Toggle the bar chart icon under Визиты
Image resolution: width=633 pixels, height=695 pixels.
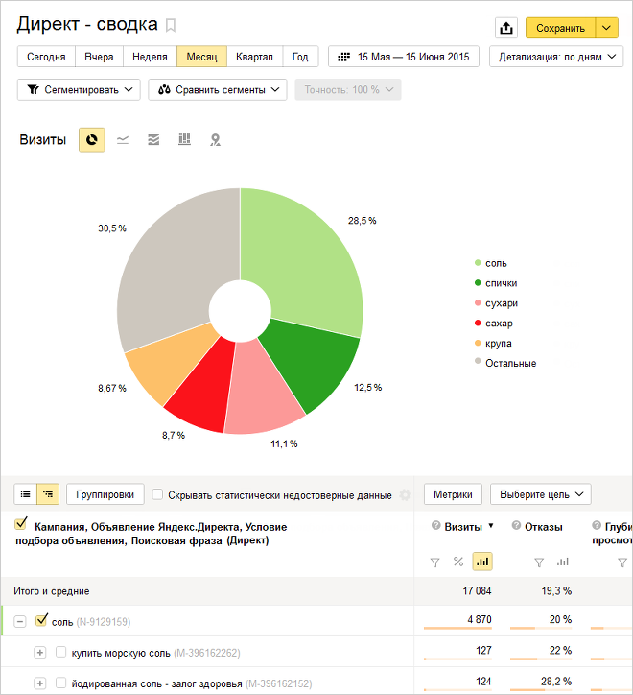click(x=482, y=562)
